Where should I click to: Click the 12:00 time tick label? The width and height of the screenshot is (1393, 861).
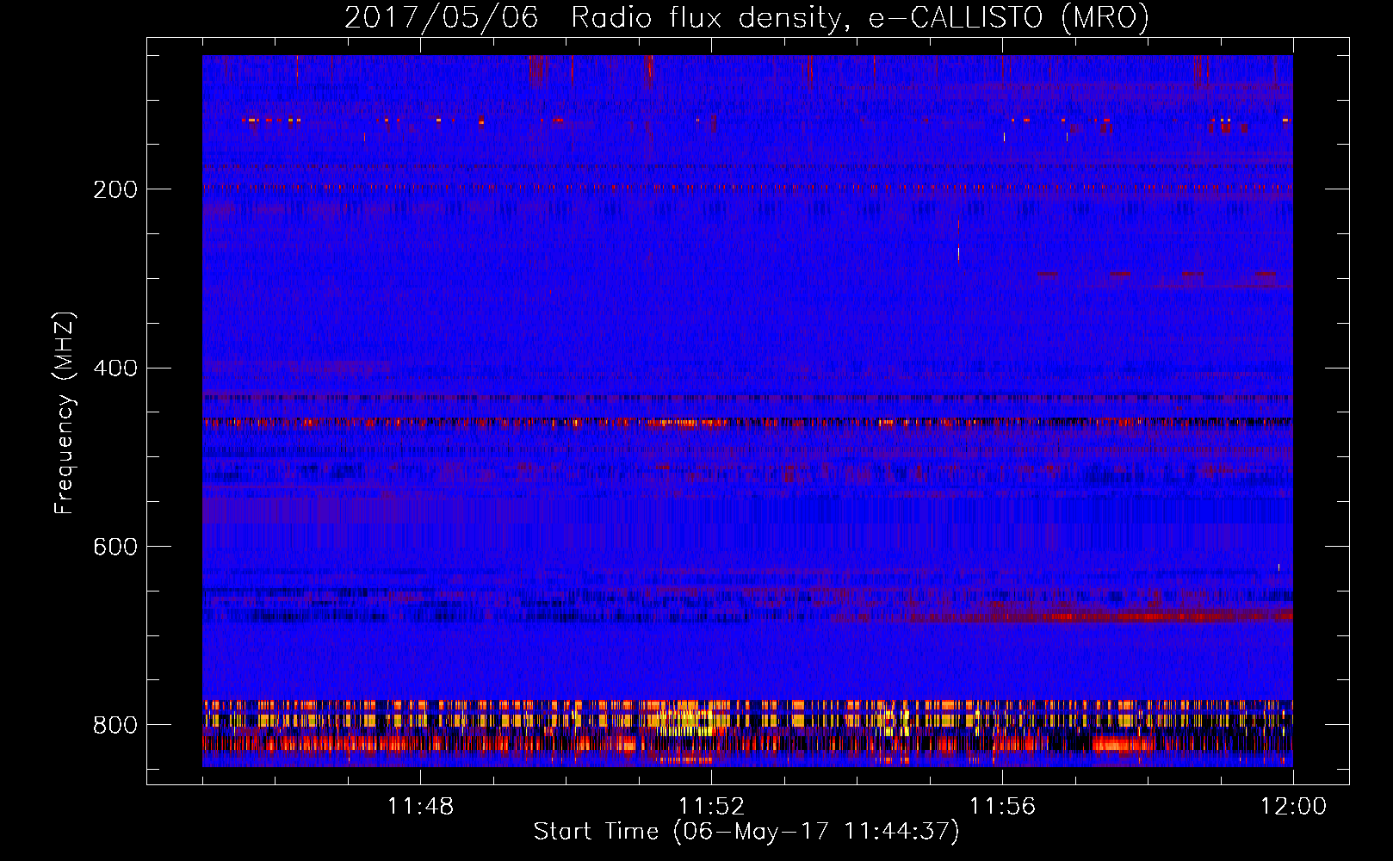pyautogui.click(x=1293, y=807)
